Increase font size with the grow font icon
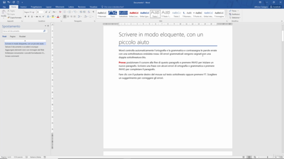284x159 pixels. click(46, 12)
